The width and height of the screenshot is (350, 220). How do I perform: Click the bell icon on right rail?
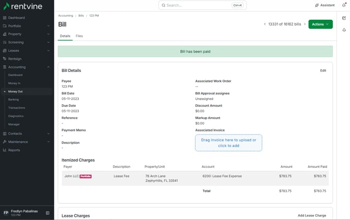(x=344, y=30)
